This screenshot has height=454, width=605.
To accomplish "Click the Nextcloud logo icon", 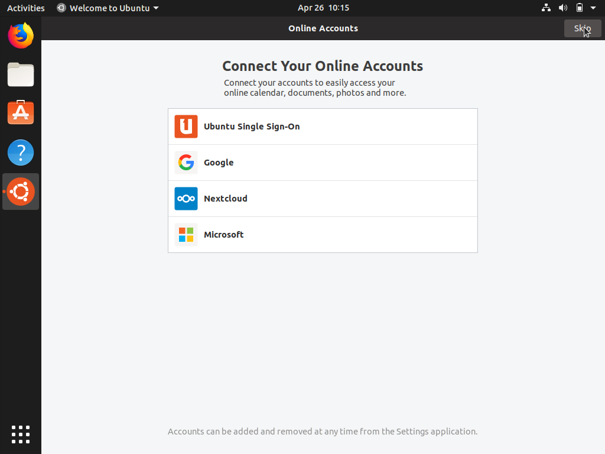I will [186, 199].
